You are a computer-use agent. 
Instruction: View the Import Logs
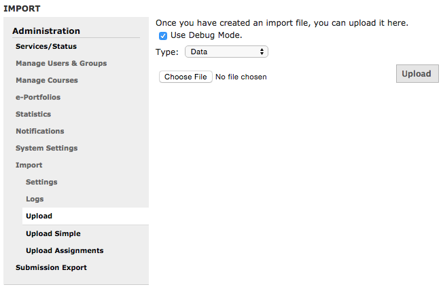tap(35, 199)
